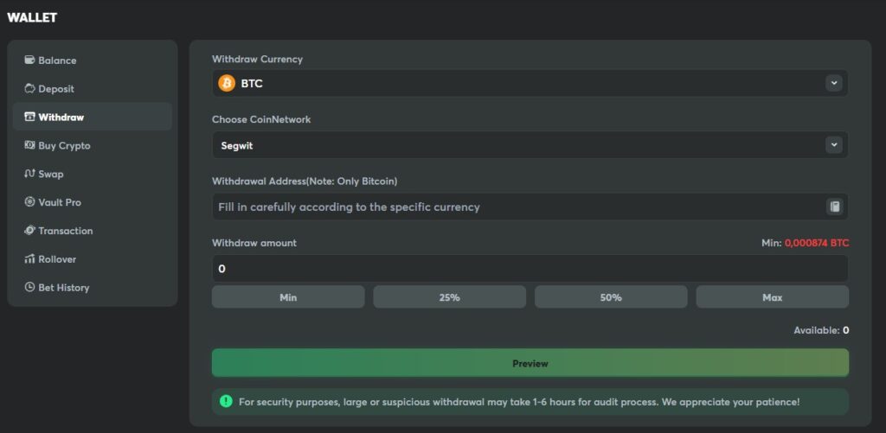This screenshot has width=886, height=433.
Task: Click the Preview button
Action: [530, 363]
